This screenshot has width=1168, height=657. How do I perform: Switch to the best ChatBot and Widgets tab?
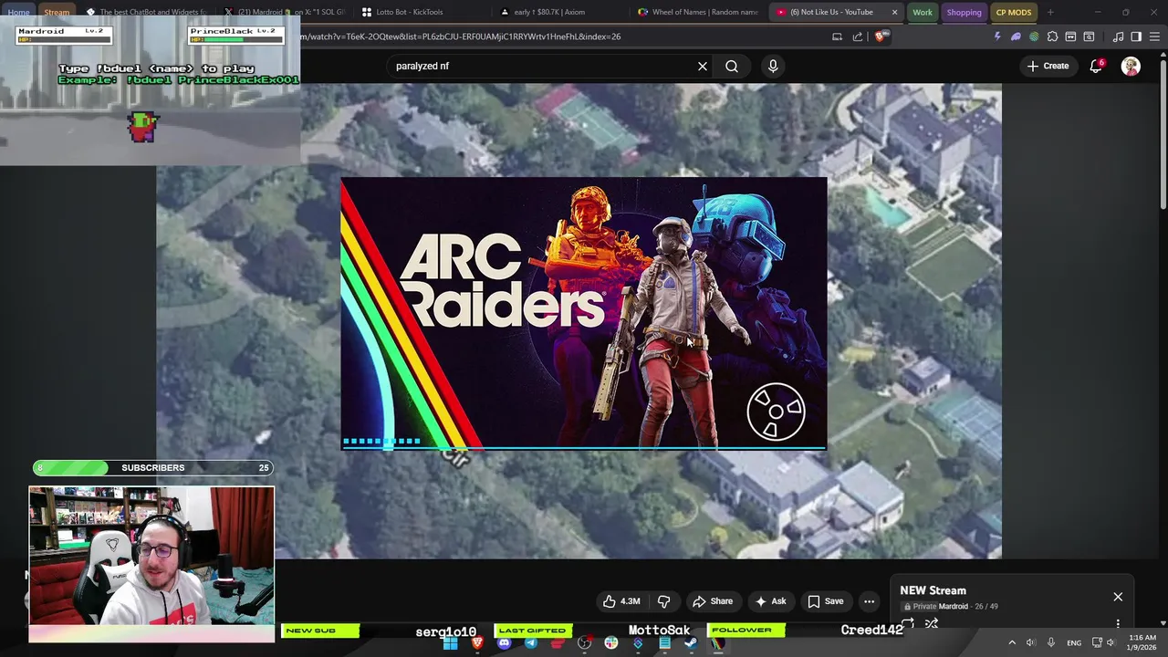(146, 12)
